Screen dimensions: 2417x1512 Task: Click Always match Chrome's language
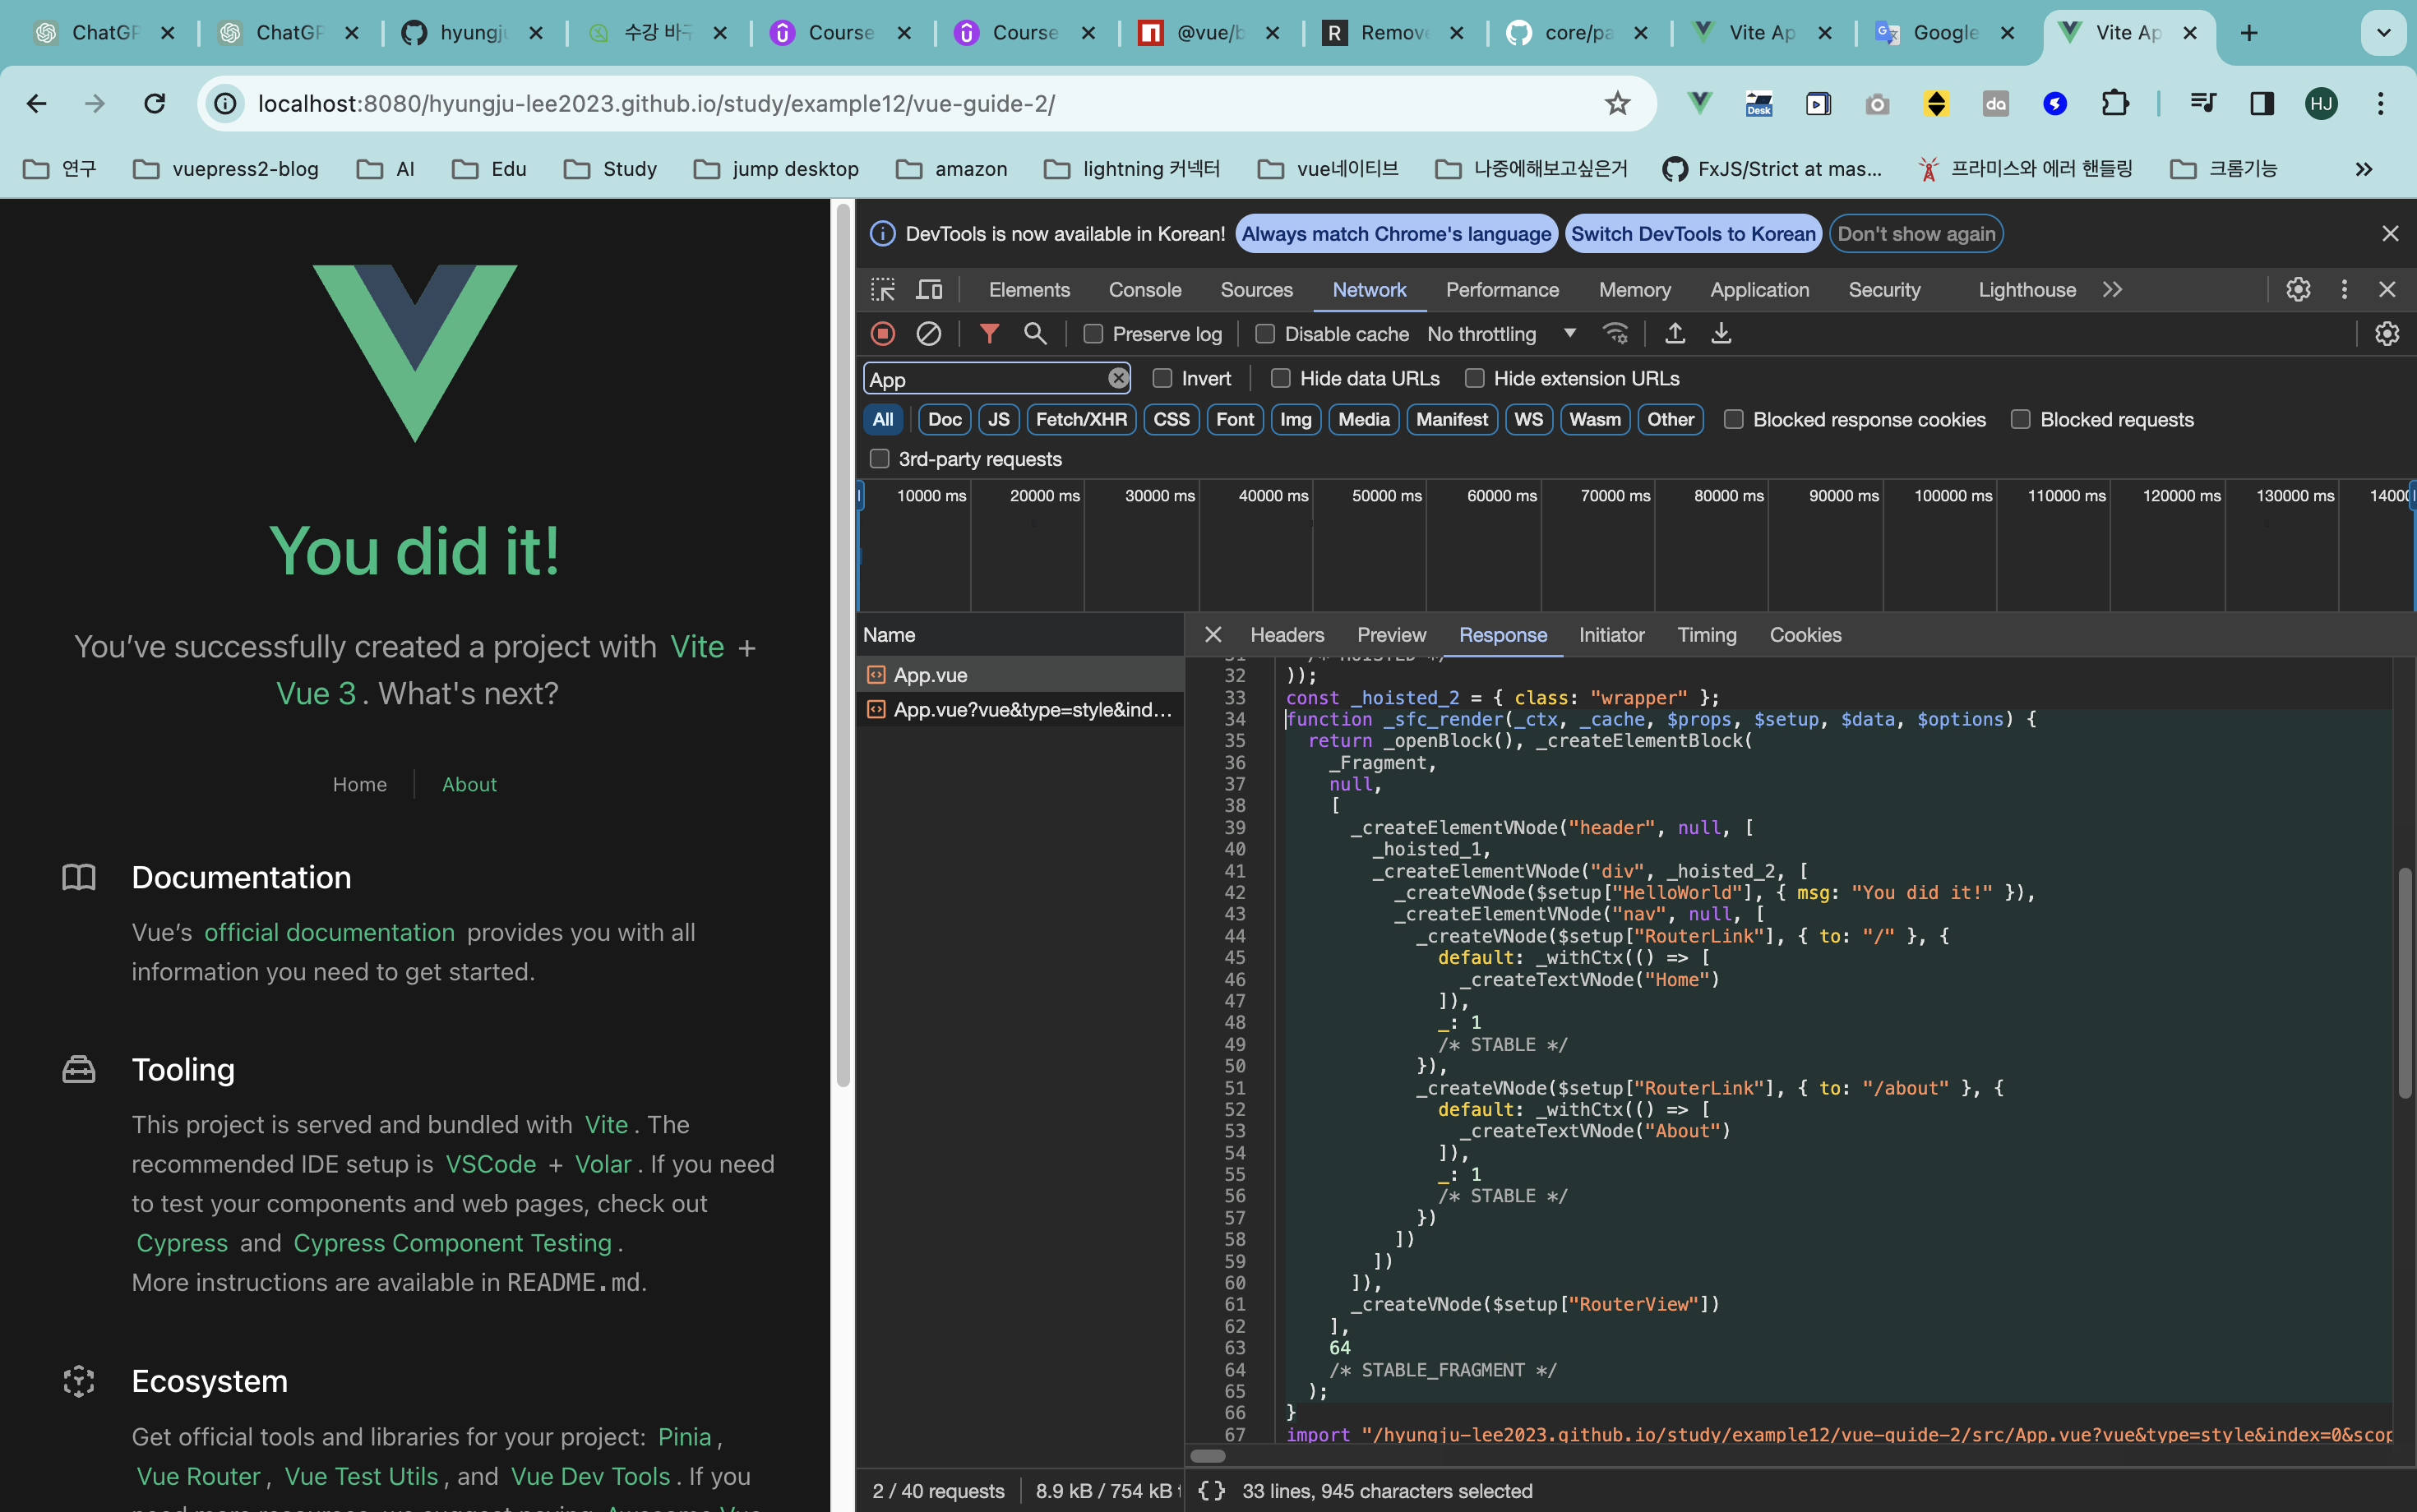1396,234
